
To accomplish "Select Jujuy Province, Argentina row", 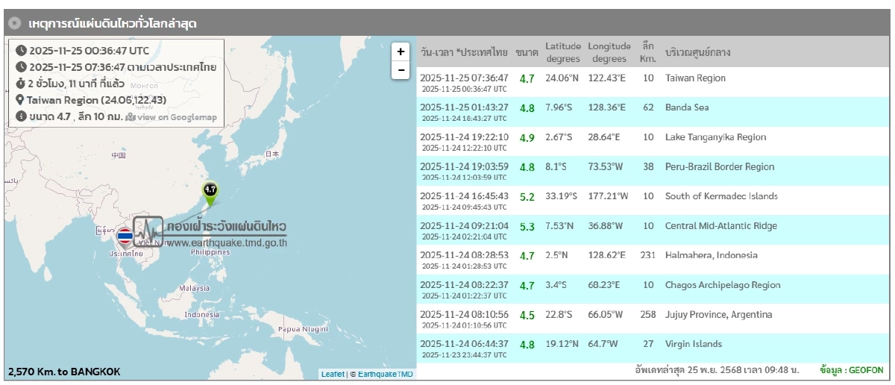I will 653,319.
